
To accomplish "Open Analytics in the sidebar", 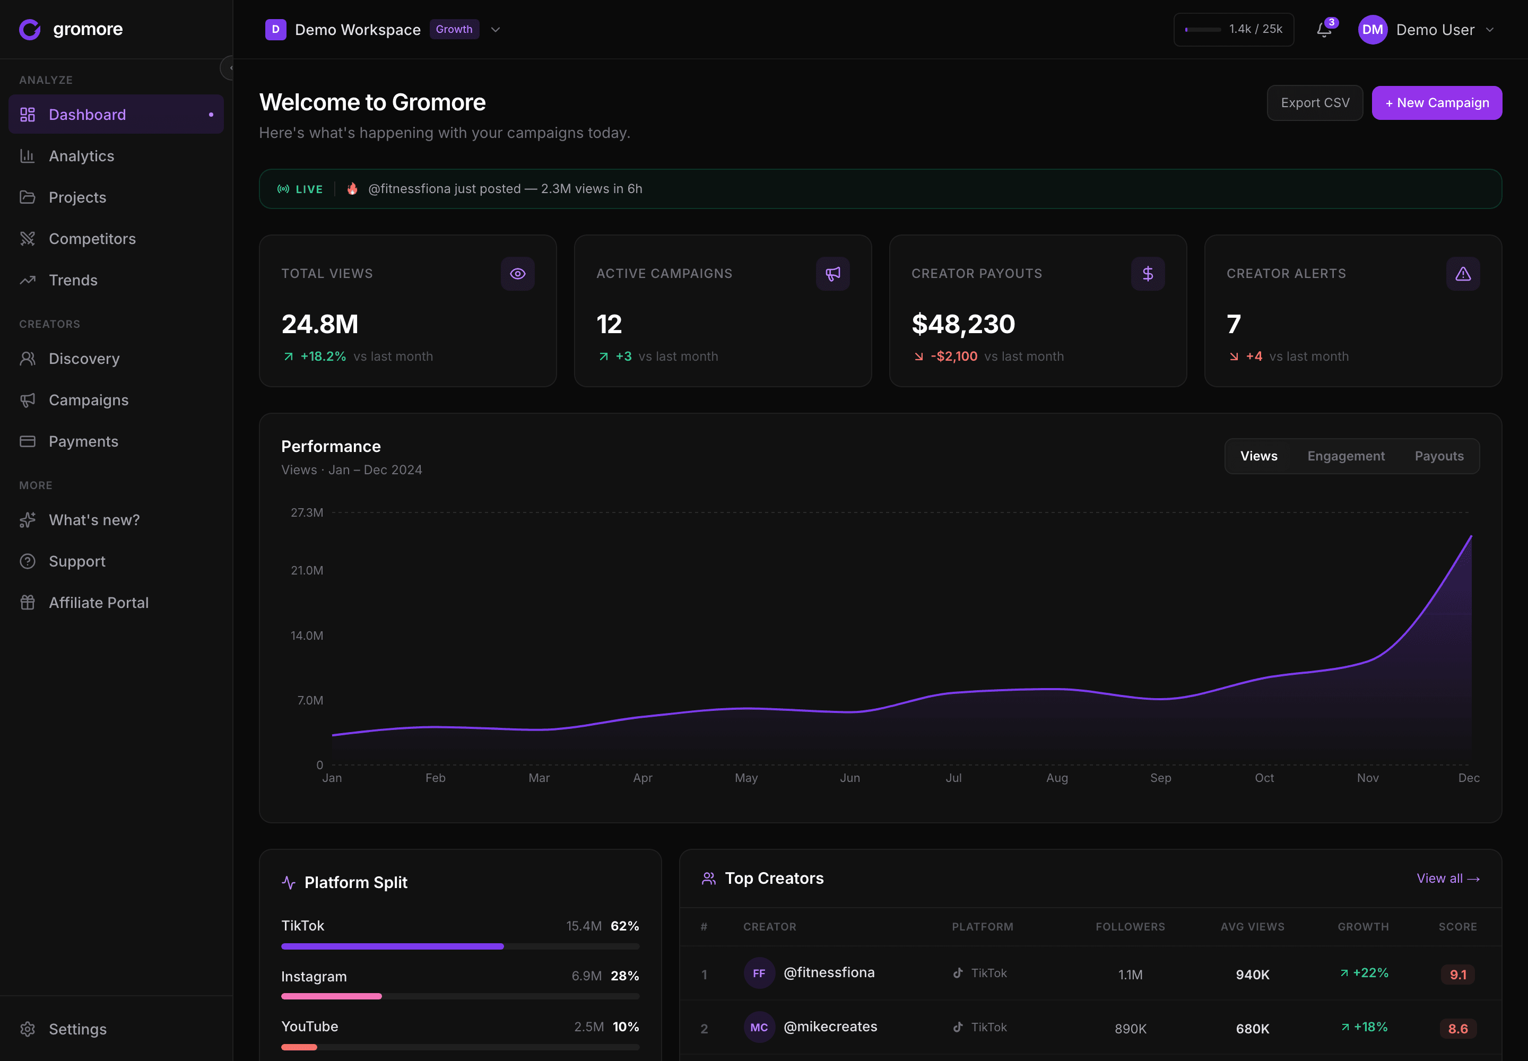I will click(x=116, y=155).
